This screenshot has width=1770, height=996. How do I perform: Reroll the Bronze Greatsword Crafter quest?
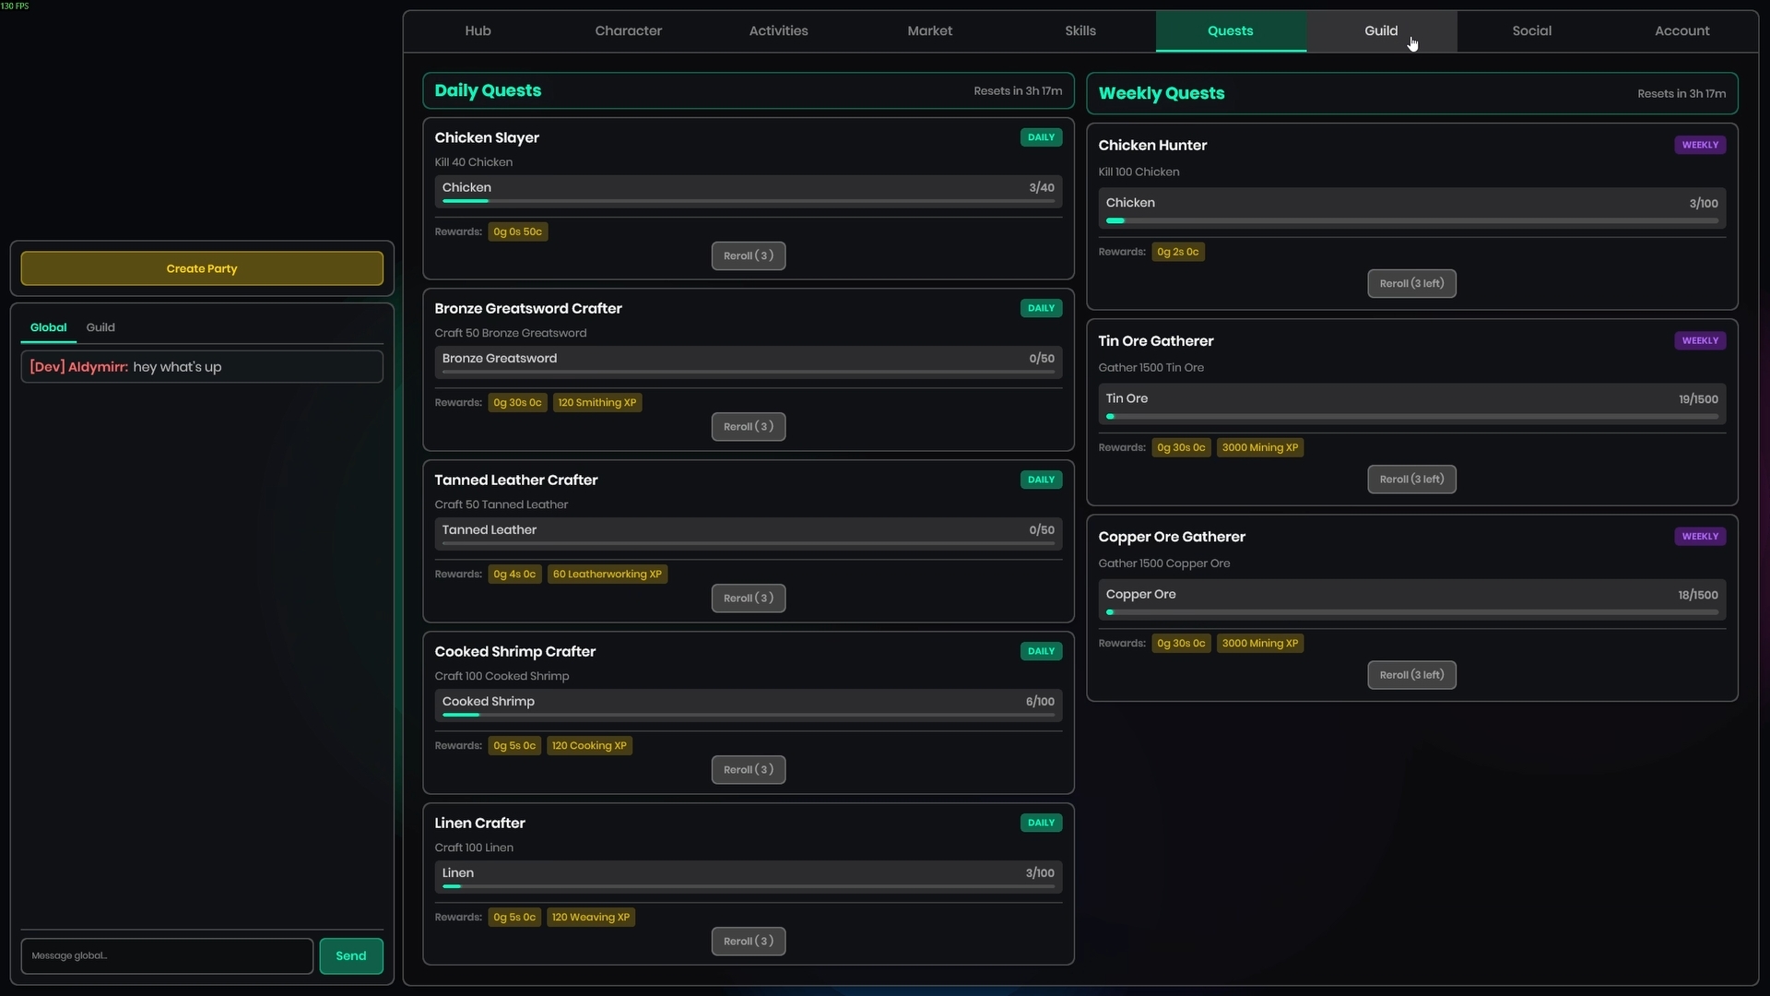[x=748, y=426]
